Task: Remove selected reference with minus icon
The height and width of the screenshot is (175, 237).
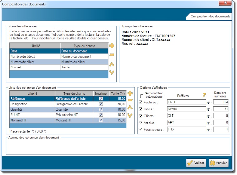Action: pos(112,55)
